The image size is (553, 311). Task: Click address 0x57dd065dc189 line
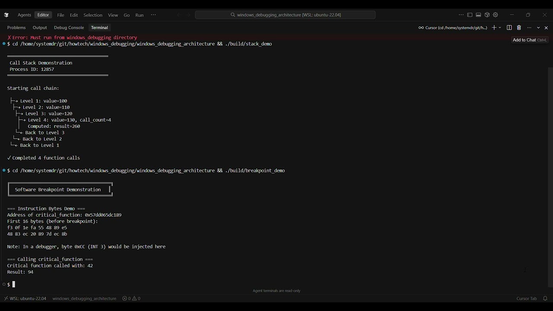tap(64, 215)
